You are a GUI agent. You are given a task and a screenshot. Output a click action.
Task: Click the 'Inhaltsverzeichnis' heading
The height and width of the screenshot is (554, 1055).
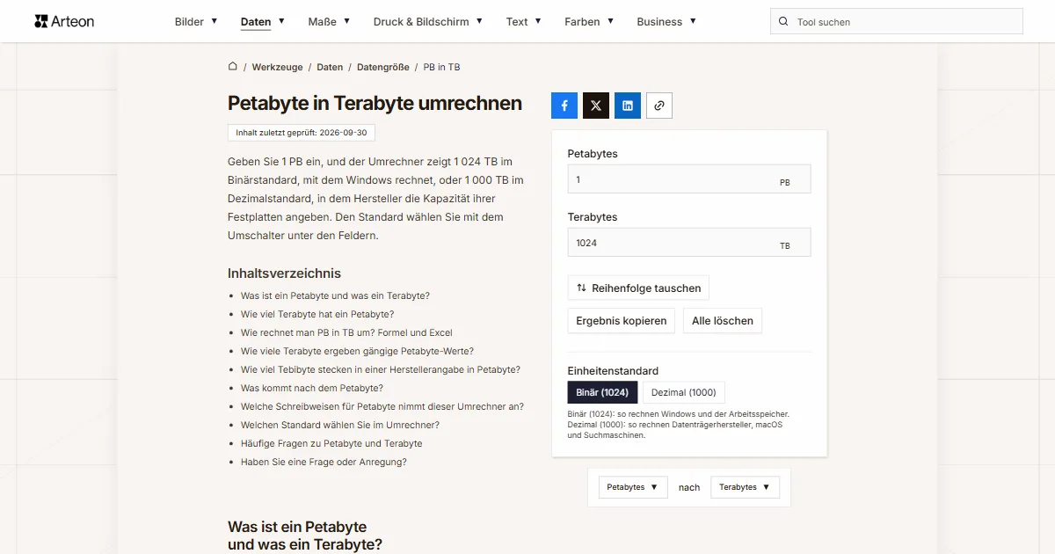[x=284, y=273]
